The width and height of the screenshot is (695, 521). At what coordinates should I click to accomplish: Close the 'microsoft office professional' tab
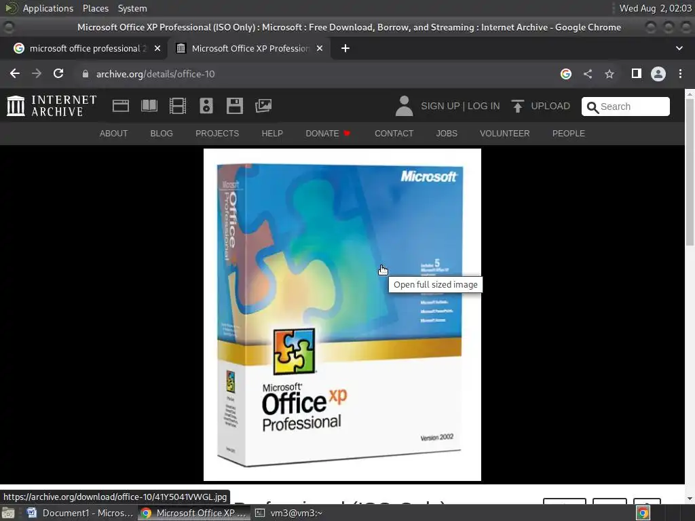tap(157, 48)
